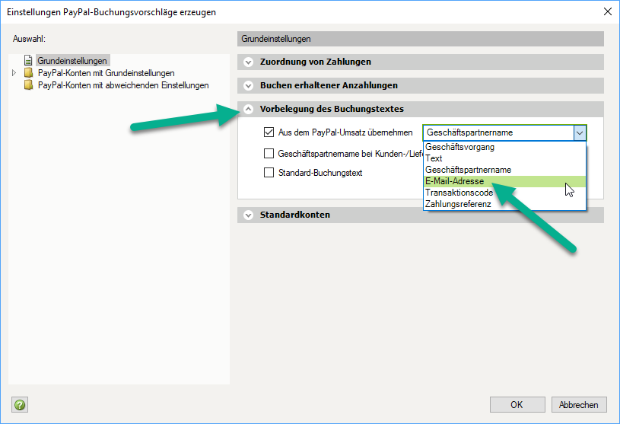The height and width of the screenshot is (424, 620).
Task: Select PayPal-Konten mit abweichenden Einstellungen item
Action: [x=123, y=85]
